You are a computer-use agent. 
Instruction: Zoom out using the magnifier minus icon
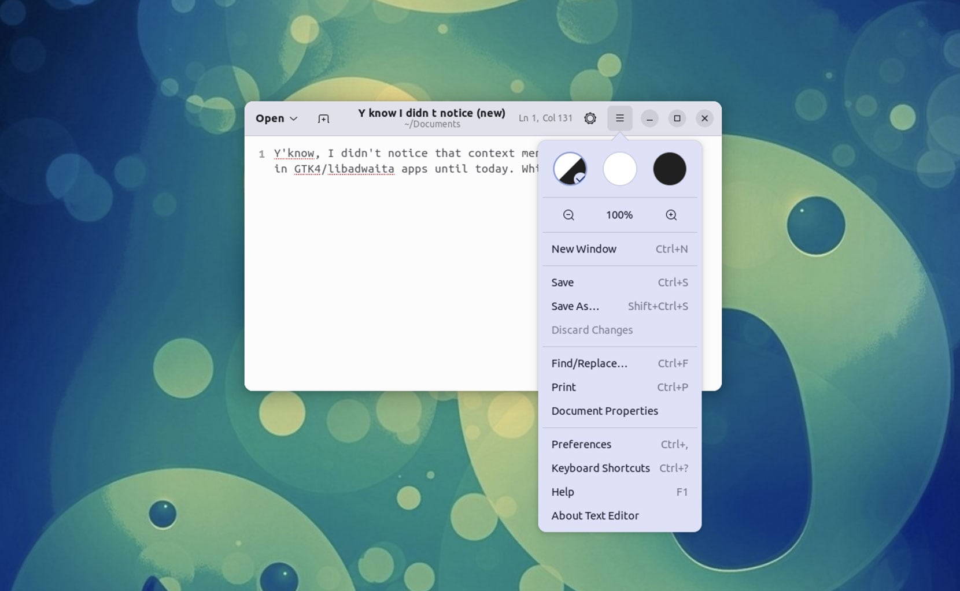568,214
